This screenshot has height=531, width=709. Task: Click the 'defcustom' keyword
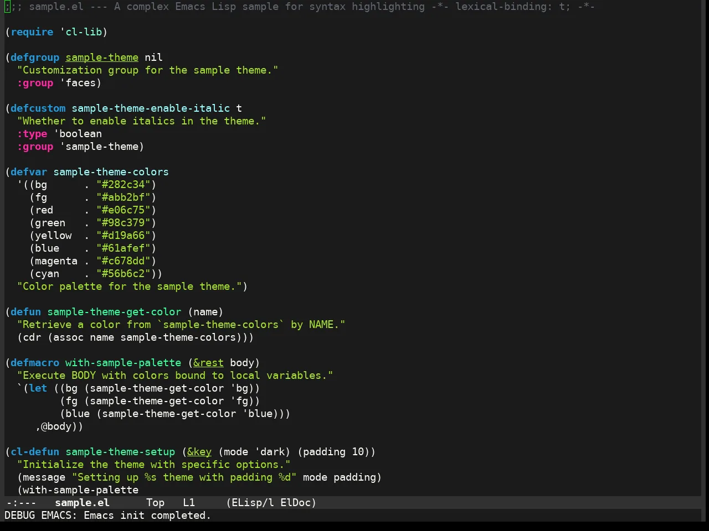38,108
